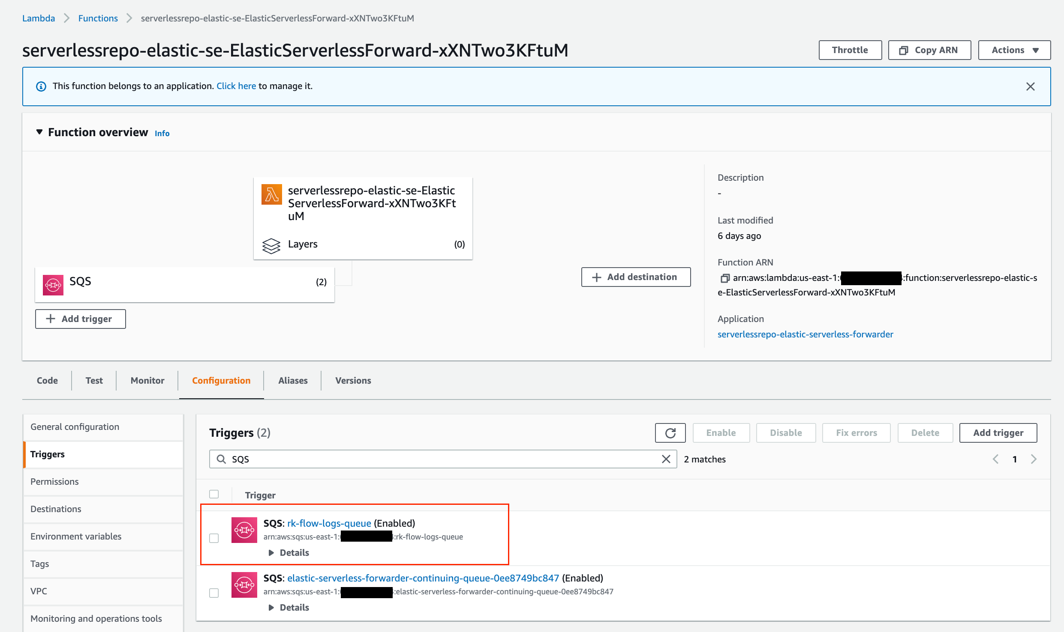Viewport: 1064px width, 632px height.
Task: Click Add destination button
Action: [x=636, y=277]
